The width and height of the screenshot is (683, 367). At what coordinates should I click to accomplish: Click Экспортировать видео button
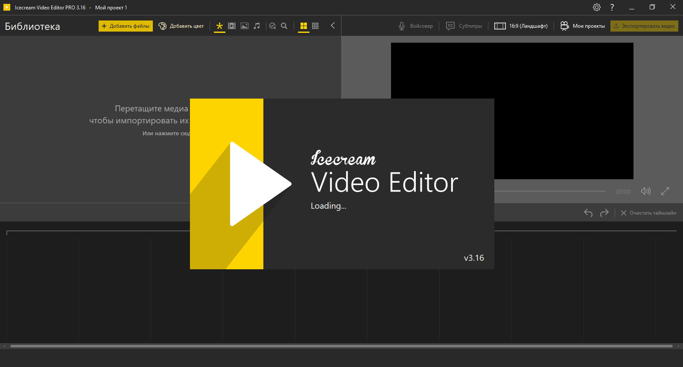point(644,26)
